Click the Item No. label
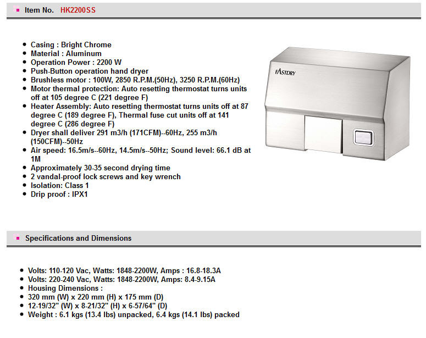The height and width of the screenshot is (338, 426). [x=39, y=10]
